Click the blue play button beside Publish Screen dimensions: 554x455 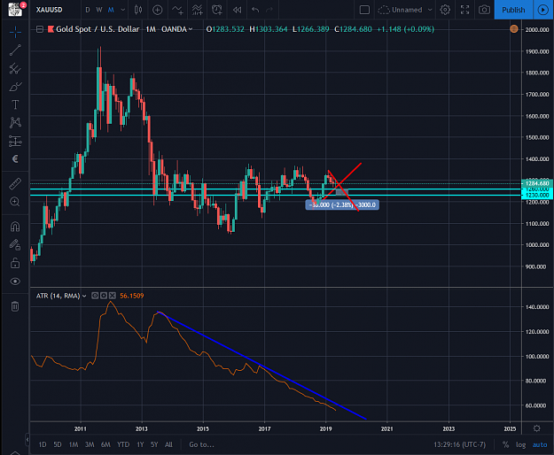(543, 10)
